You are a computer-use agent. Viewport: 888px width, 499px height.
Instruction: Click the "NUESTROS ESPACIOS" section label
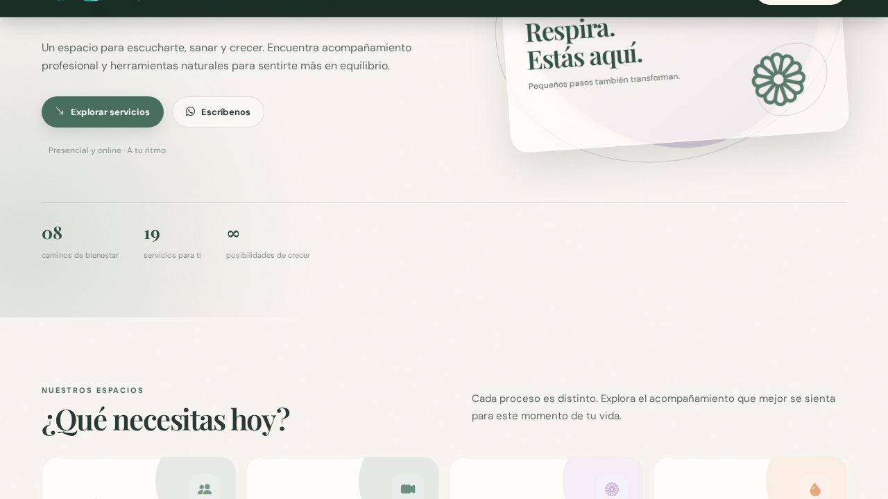(x=93, y=390)
